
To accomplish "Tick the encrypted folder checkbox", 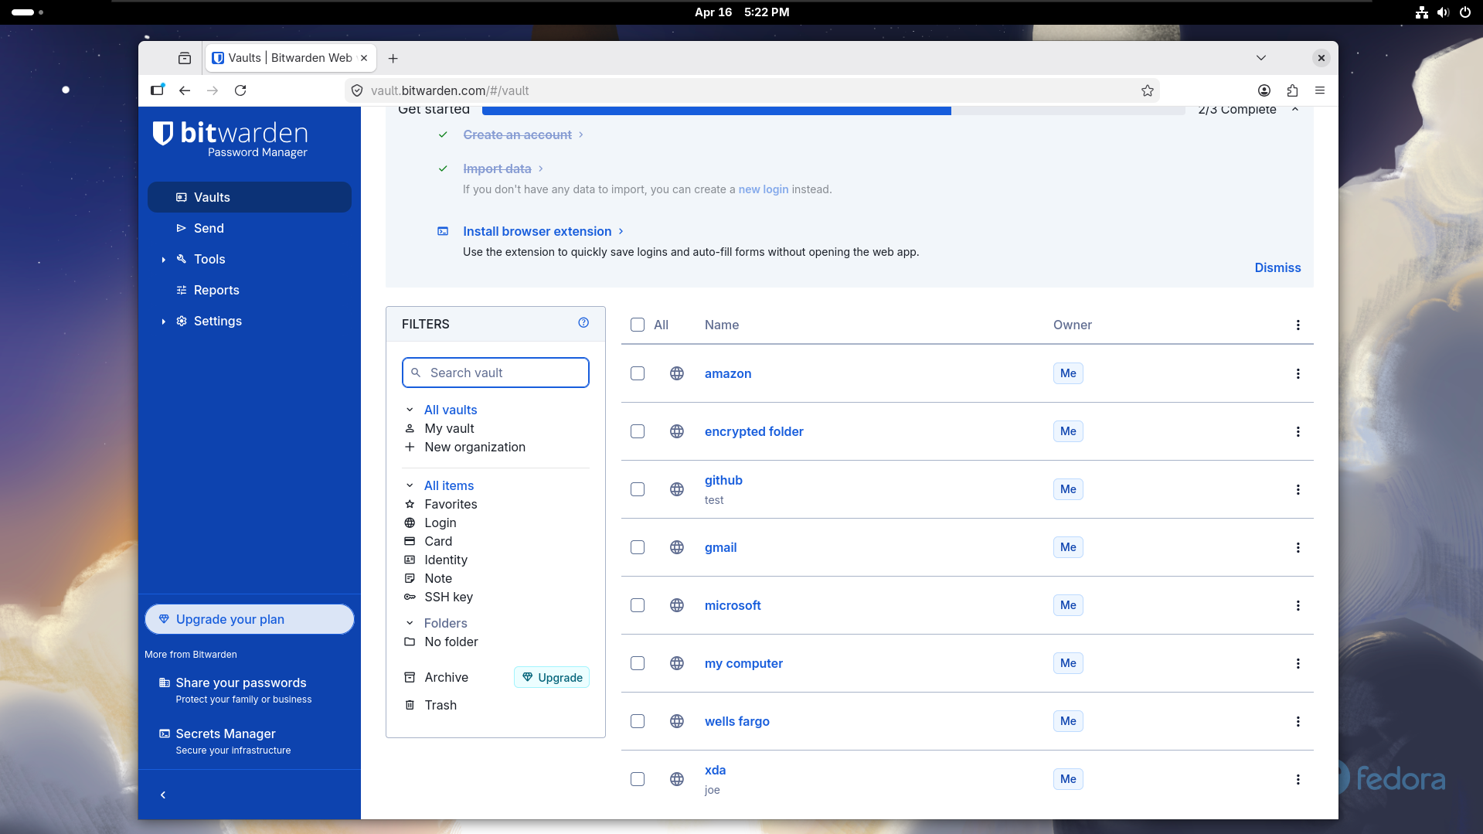I will 638,431.
